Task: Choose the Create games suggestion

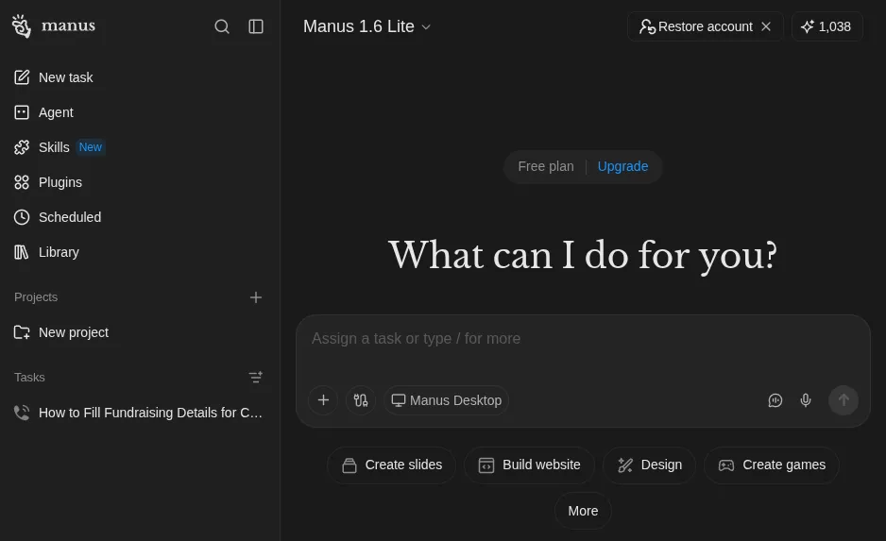Action: click(772, 465)
